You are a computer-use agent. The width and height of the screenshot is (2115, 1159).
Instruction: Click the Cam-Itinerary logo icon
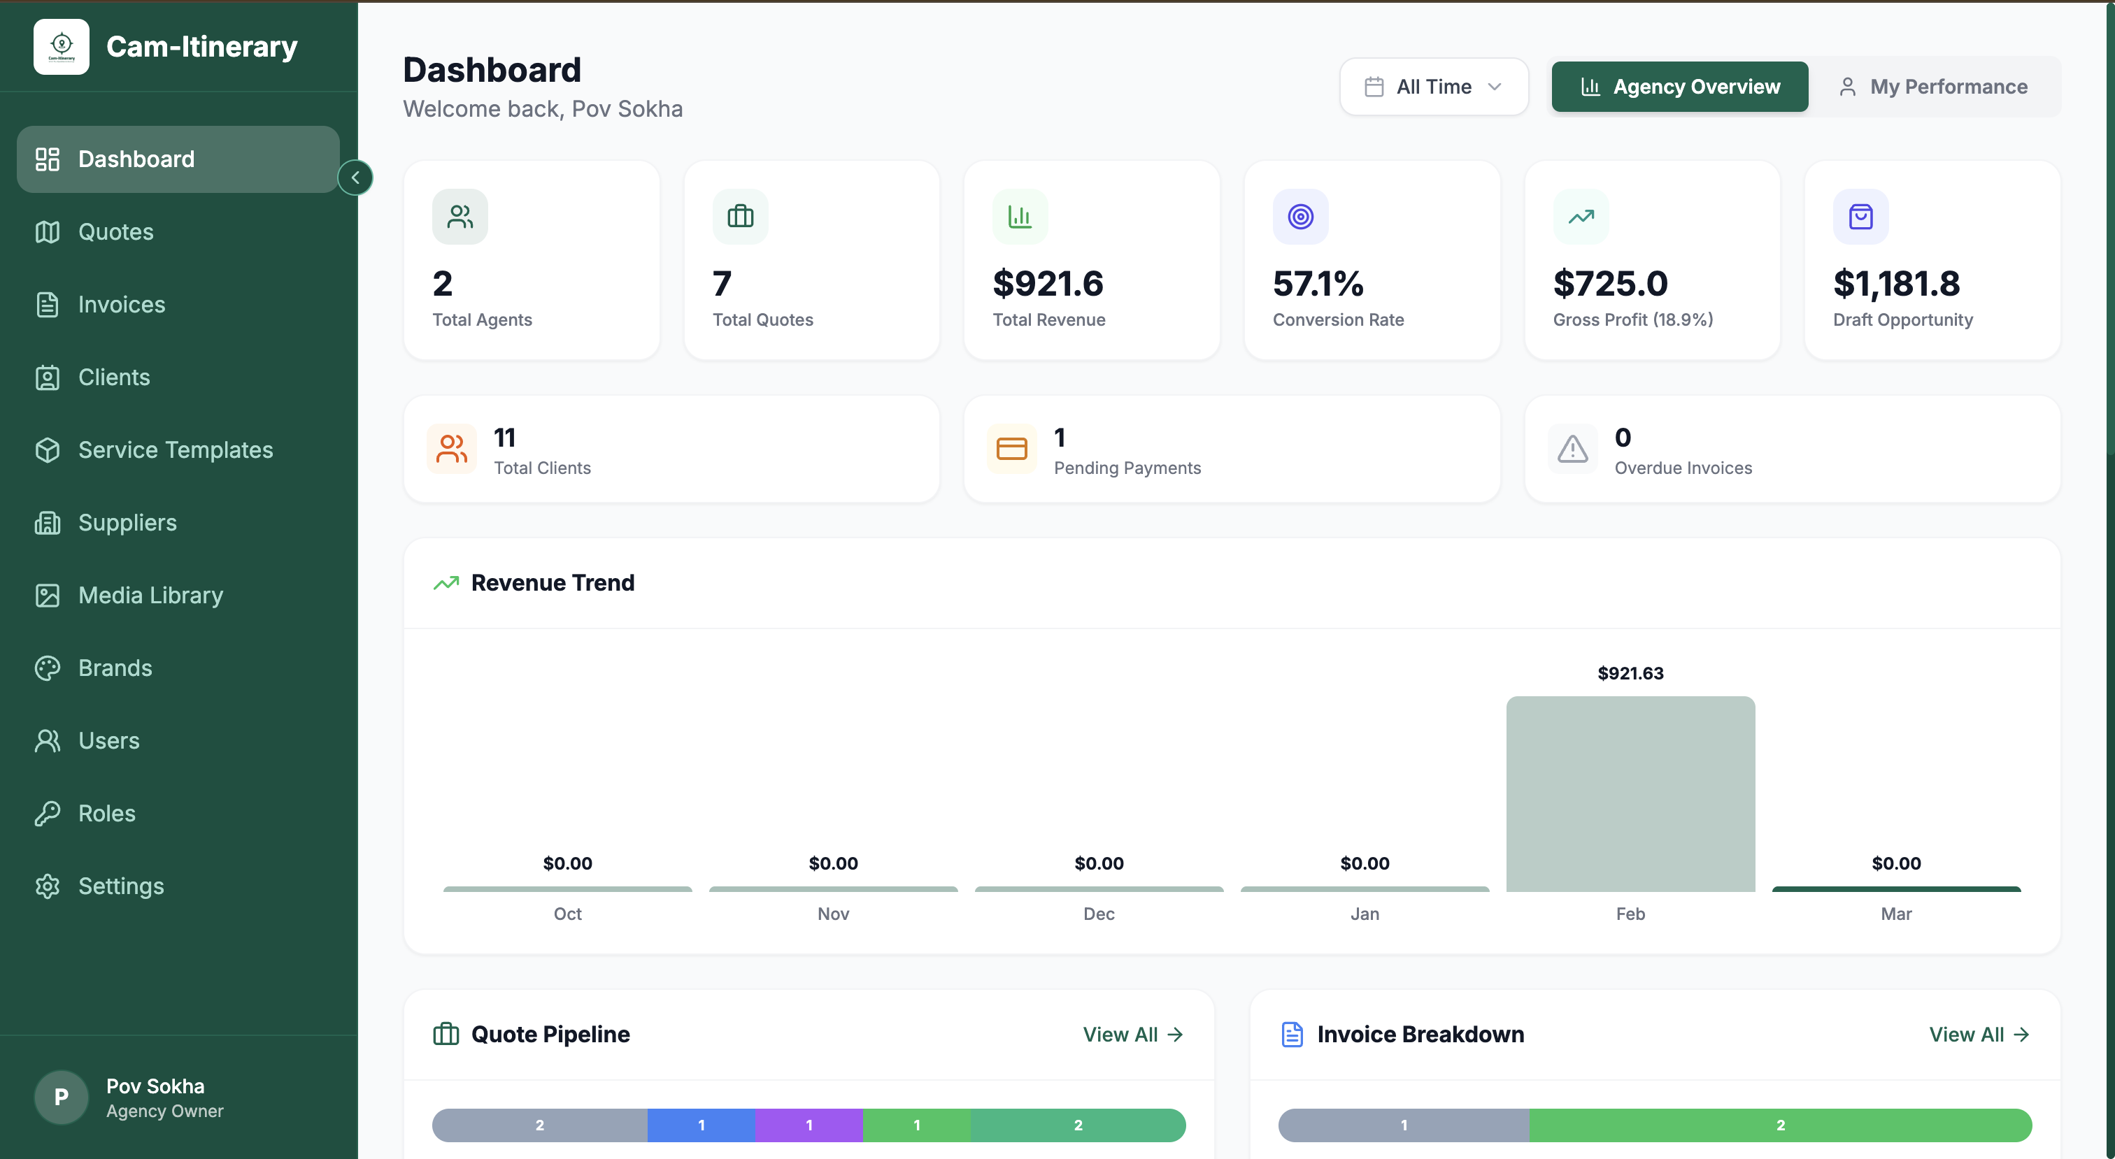61,47
